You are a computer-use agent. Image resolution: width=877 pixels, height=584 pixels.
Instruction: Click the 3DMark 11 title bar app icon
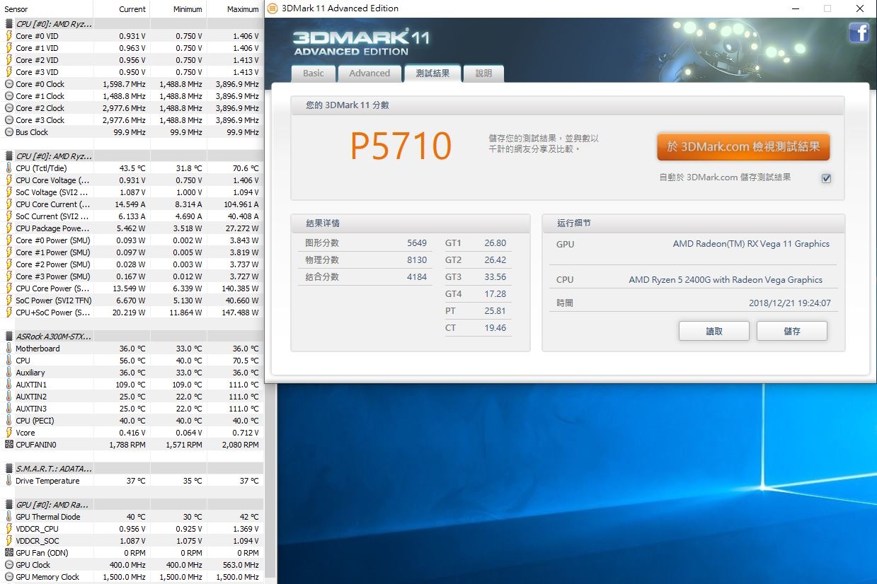[x=273, y=8]
